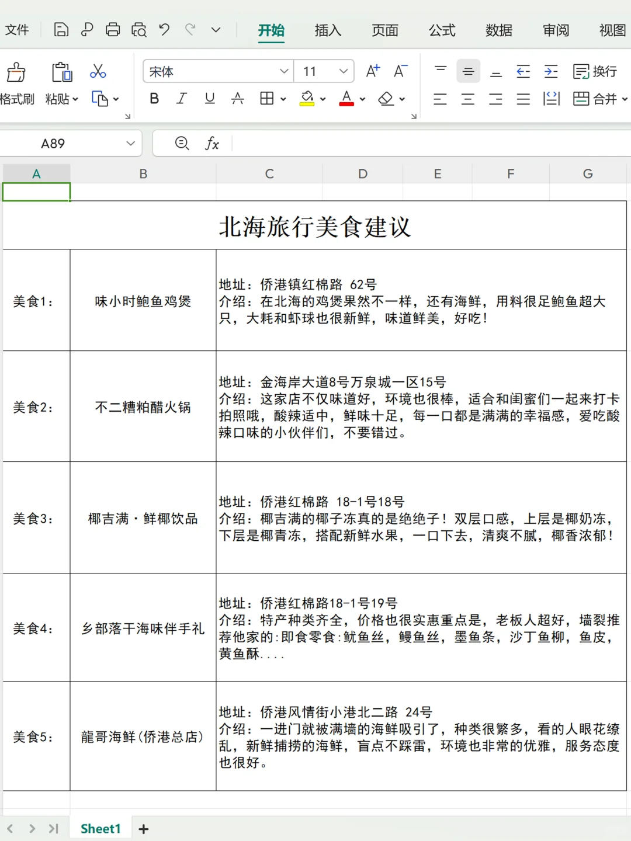This screenshot has height=841, width=631.
Task: Expand the Name Box dropdown arrow
Action: tap(130, 143)
